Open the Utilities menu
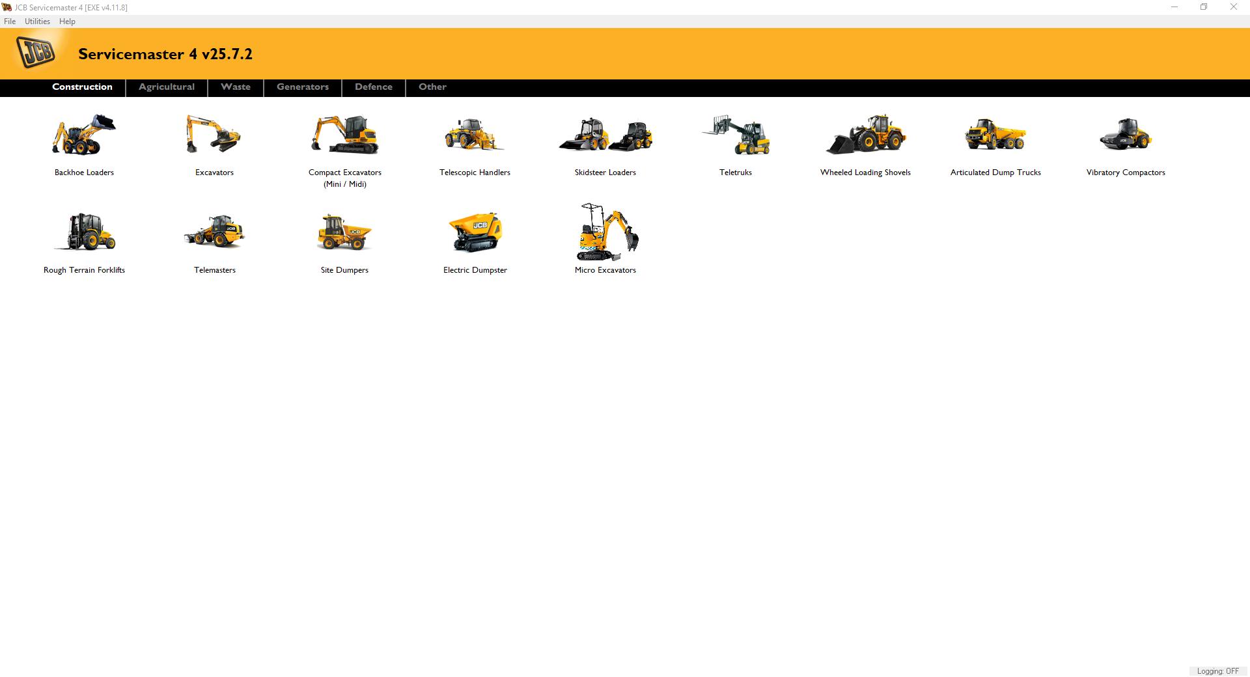The height and width of the screenshot is (677, 1250). [37, 21]
